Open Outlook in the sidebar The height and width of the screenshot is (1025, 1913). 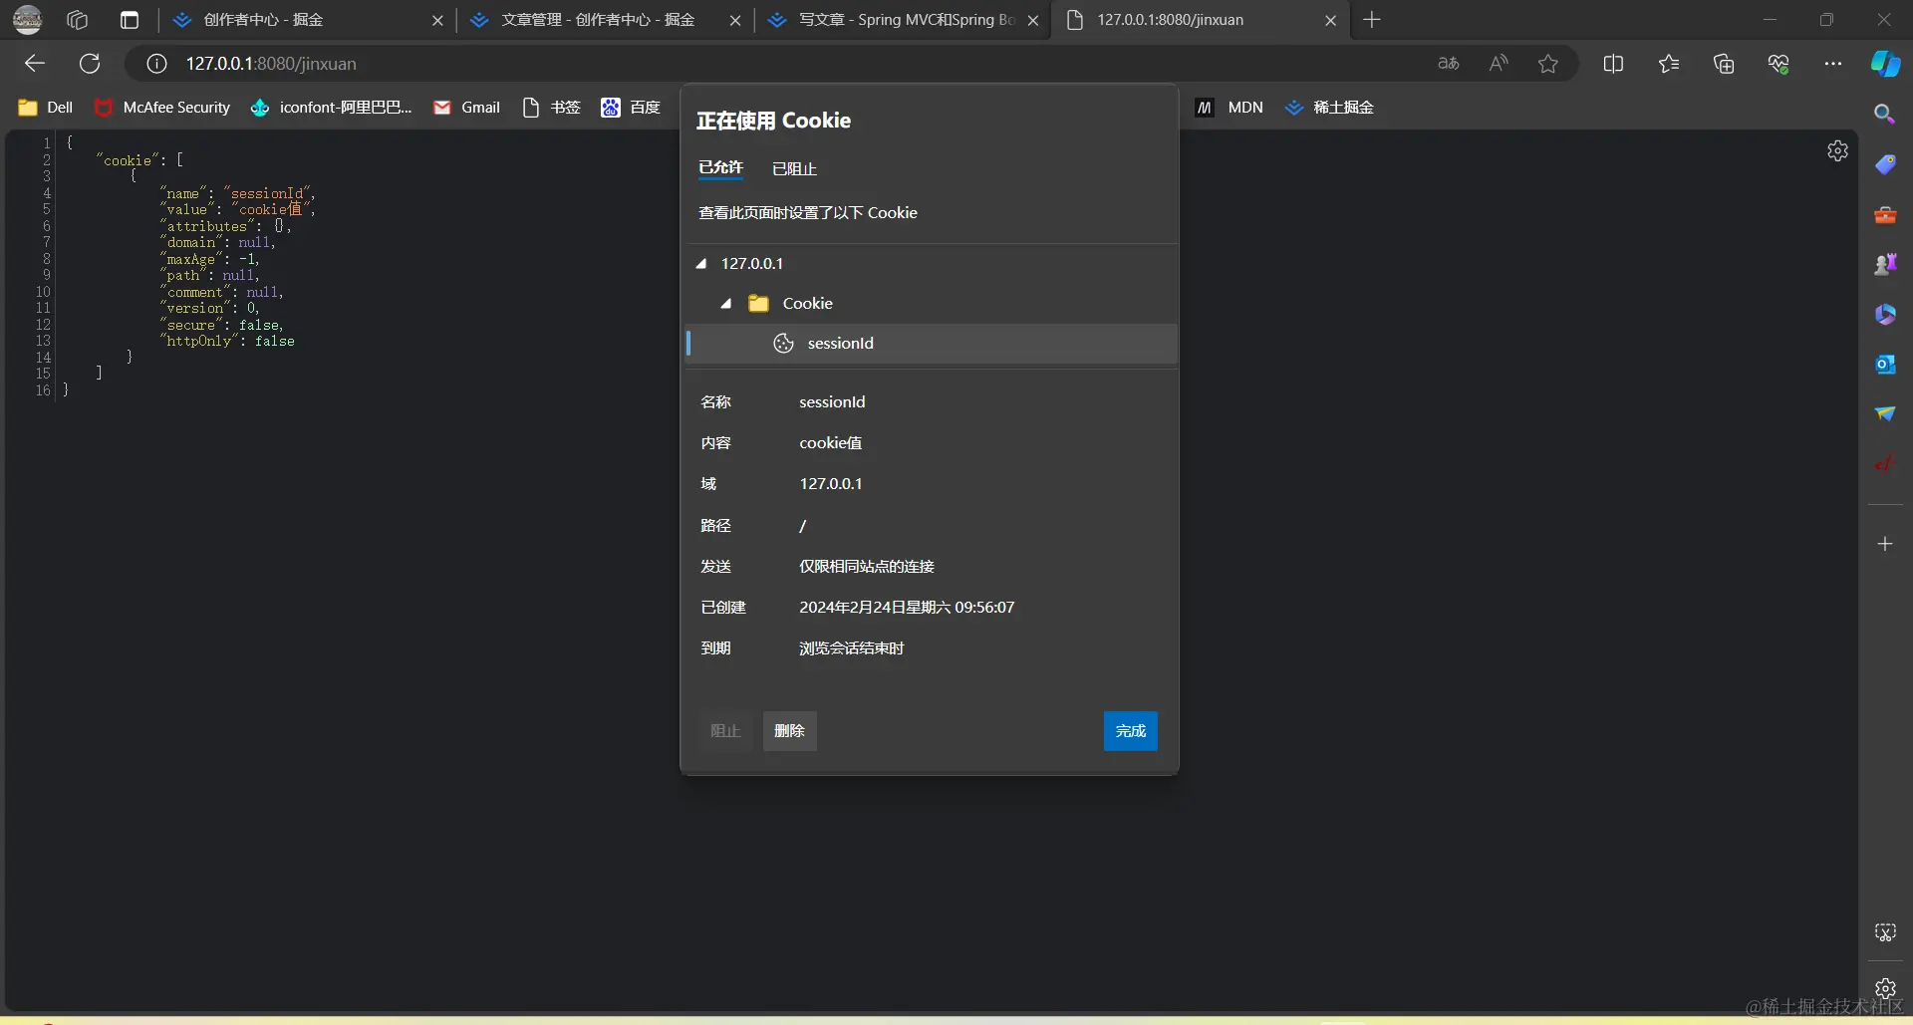tap(1885, 365)
